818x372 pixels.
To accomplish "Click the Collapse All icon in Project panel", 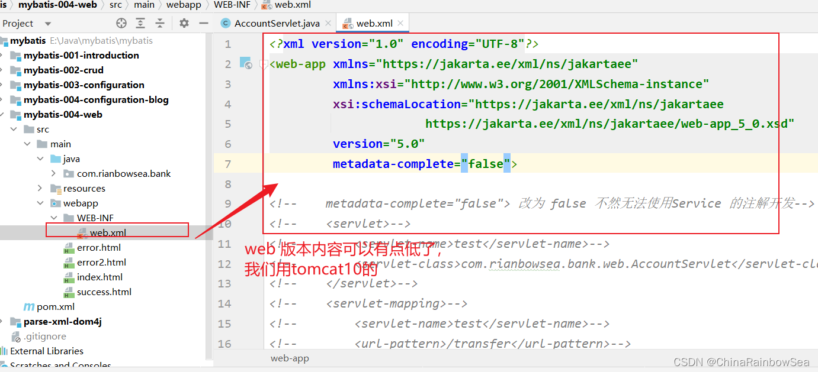I will (160, 23).
